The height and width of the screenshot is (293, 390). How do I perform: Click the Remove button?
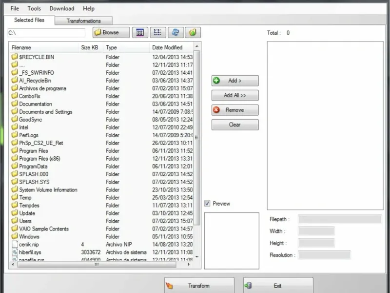(235, 110)
